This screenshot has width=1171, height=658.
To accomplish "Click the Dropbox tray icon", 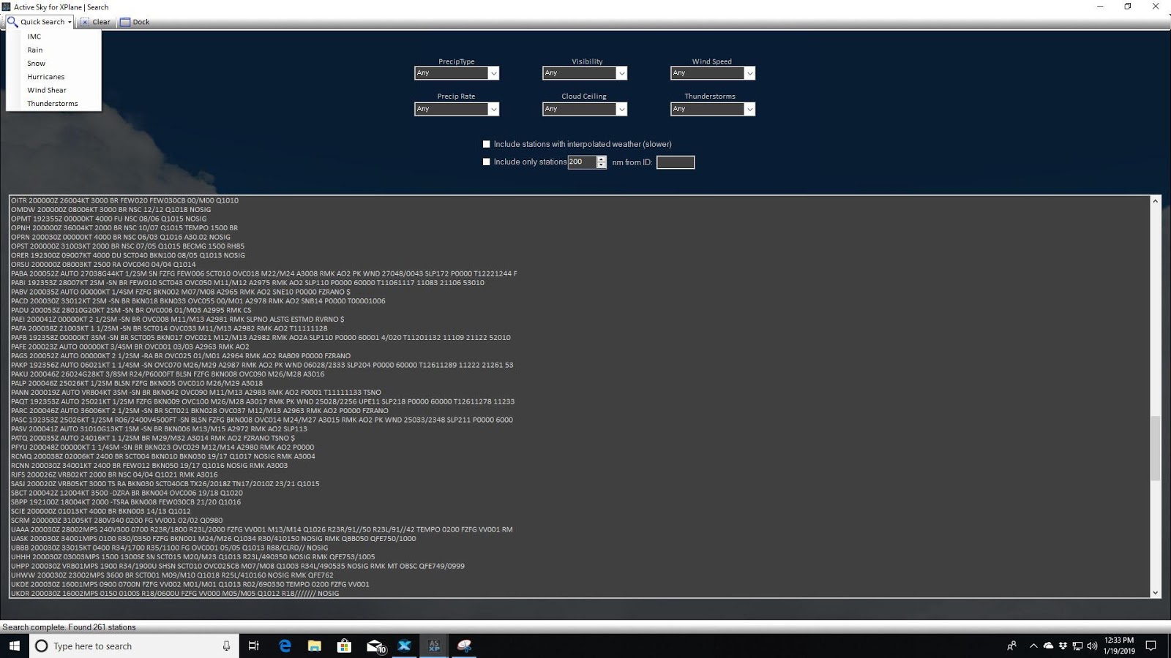I will click(1063, 646).
